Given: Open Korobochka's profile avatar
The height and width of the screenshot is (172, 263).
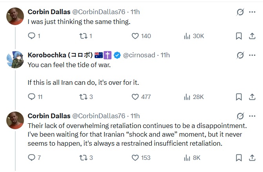Looking at the screenshot, I should point(15,60).
